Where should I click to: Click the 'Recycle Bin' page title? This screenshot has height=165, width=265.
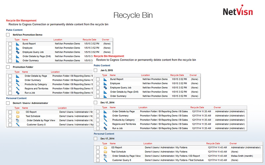(x=133, y=15)
